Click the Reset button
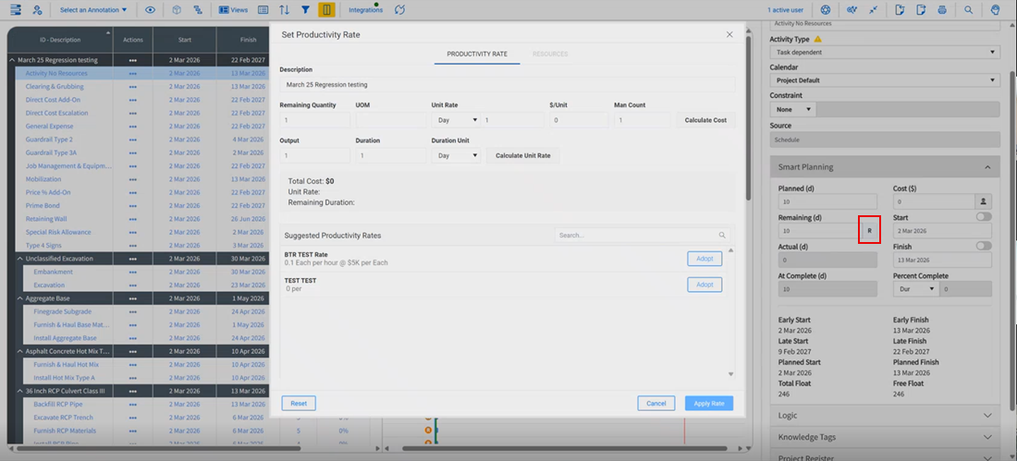 [299, 404]
